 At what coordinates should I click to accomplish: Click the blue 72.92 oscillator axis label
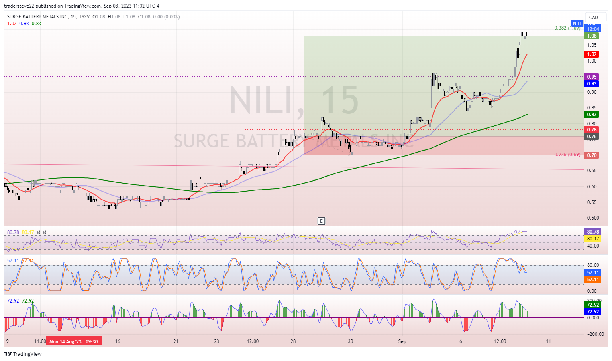pyautogui.click(x=593, y=312)
